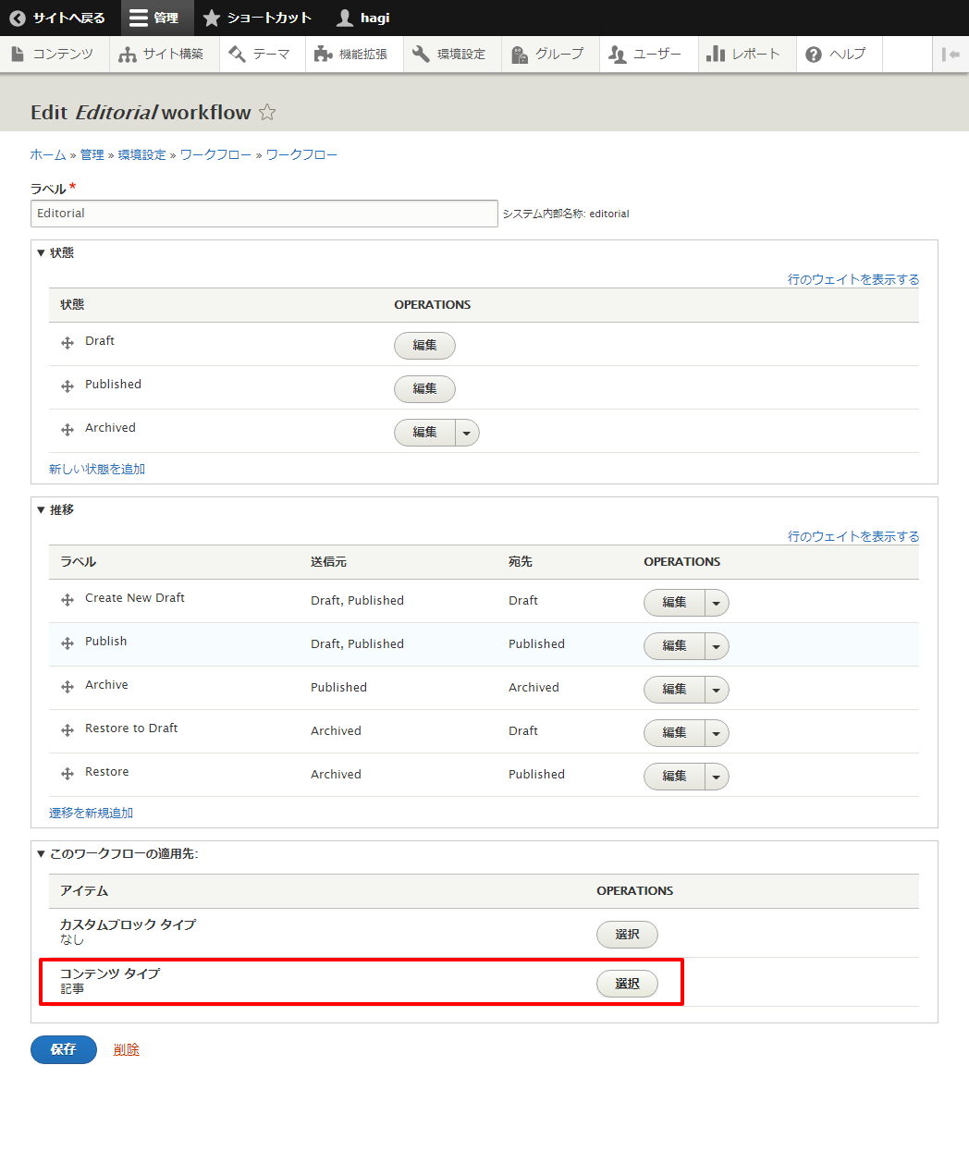Focus the ラベル text field
969x1151 pixels.
tap(264, 214)
